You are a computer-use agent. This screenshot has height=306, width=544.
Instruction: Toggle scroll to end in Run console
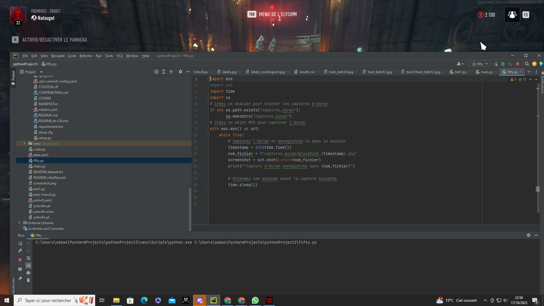click(28, 265)
